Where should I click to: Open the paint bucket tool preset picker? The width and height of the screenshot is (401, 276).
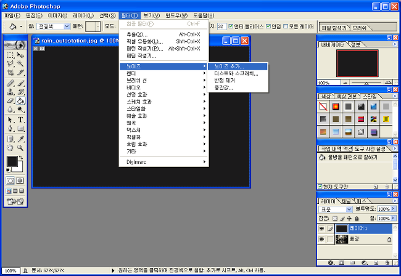(x=21, y=26)
